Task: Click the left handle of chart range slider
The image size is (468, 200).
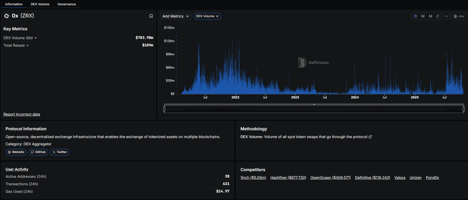Action: (165, 109)
